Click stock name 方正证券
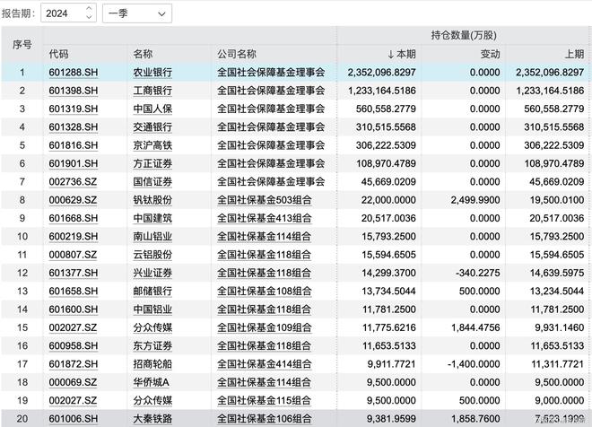 pyautogui.click(x=152, y=163)
